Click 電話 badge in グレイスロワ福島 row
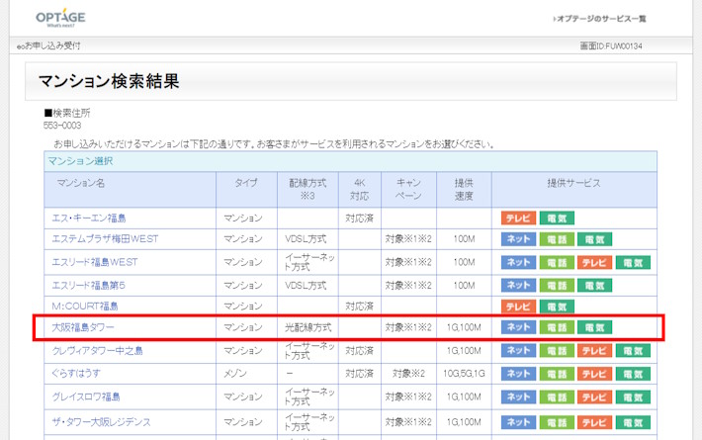702x440 pixels. [x=557, y=397]
